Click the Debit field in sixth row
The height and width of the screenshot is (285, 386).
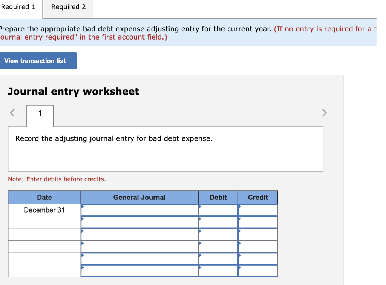click(218, 271)
